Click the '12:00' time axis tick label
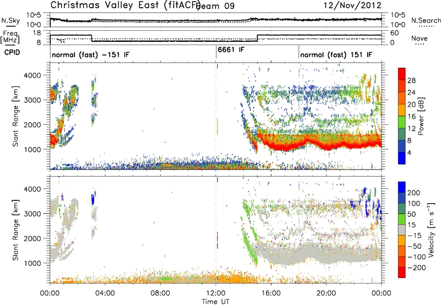Screen dimensions: 441x305 pyautogui.click(x=216, y=293)
